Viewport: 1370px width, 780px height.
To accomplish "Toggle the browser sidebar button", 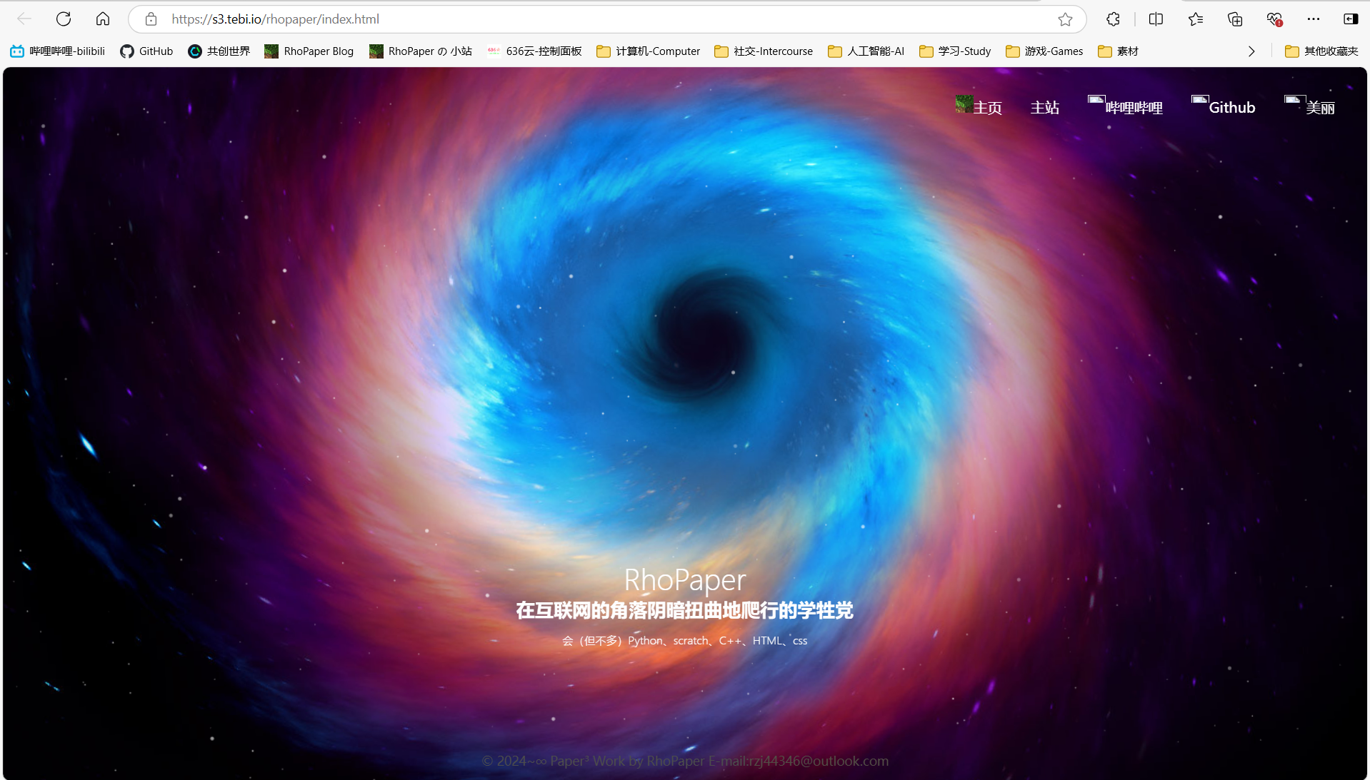I will pyautogui.click(x=1350, y=19).
